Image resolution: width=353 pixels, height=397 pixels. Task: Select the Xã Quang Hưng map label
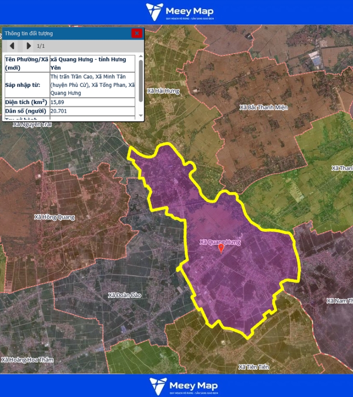[220, 242]
